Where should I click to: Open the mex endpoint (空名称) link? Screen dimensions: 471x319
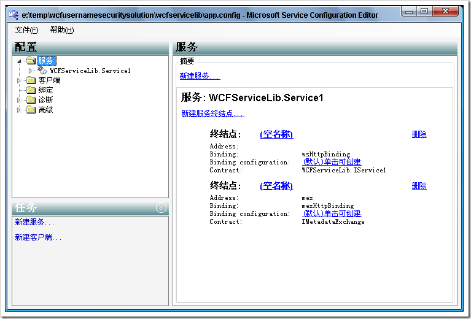[x=276, y=186]
